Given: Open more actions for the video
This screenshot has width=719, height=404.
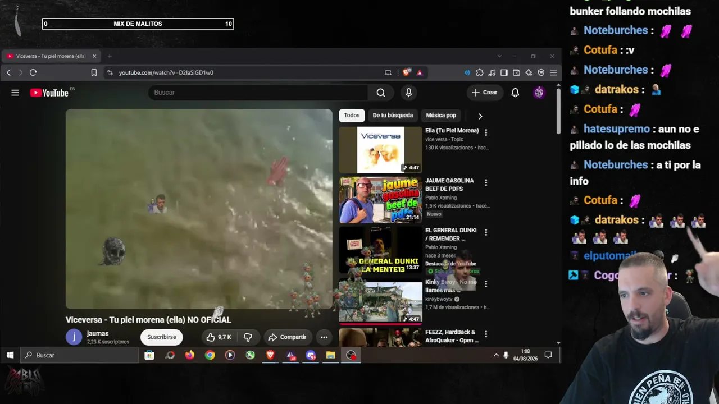Looking at the screenshot, I should (324, 337).
